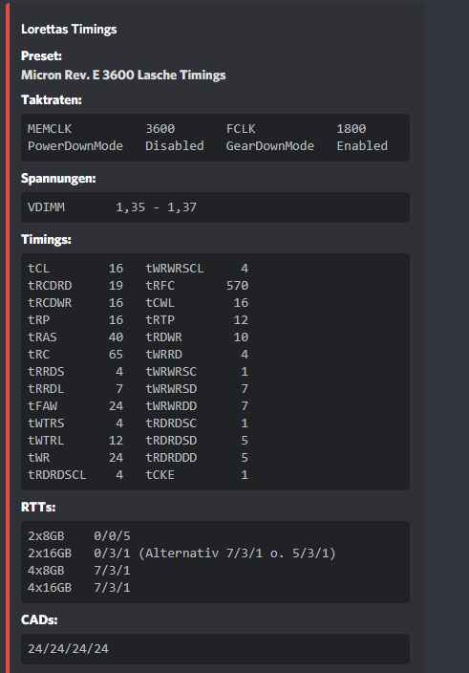Viewport: 469px width, 673px height.
Task: Click the MEMCLK 3600 value
Action: [x=160, y=129]
